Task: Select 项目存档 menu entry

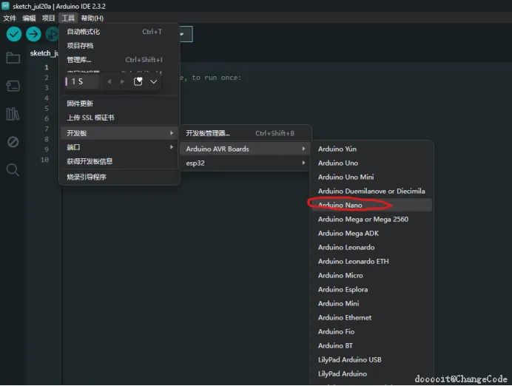Action: tap(120, 46)
